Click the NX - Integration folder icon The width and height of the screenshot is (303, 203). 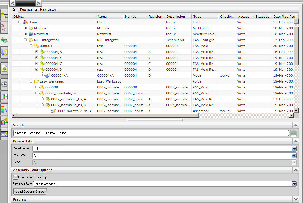pos(31,40)
